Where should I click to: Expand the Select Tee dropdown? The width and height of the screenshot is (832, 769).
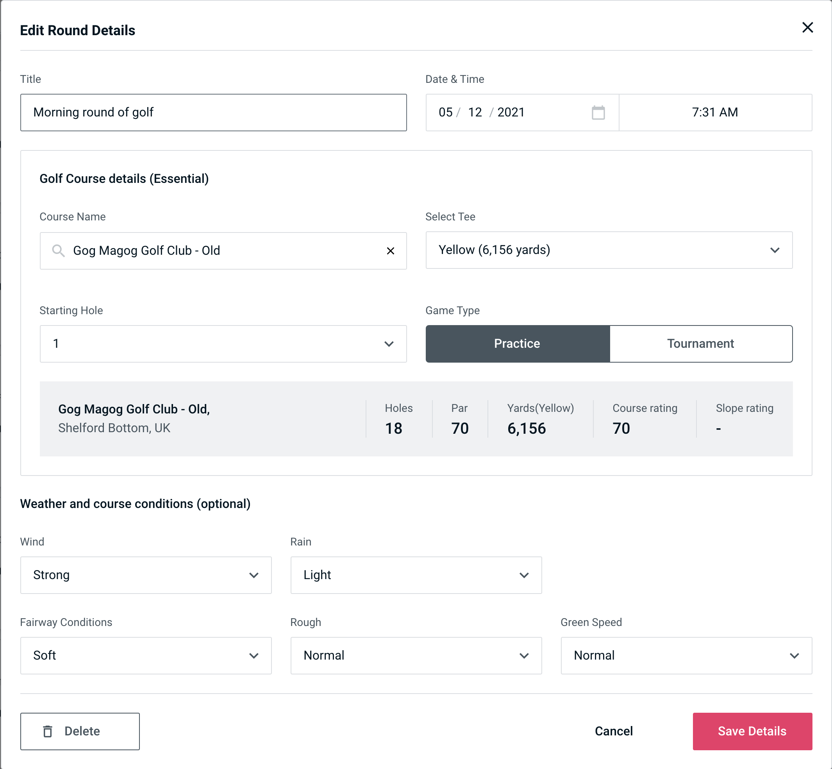775,250
